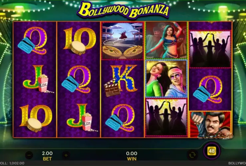
Task: Click the bottom-left 10 with tambourine symbol
Action: pyautogui.click(x=36, y=118)
